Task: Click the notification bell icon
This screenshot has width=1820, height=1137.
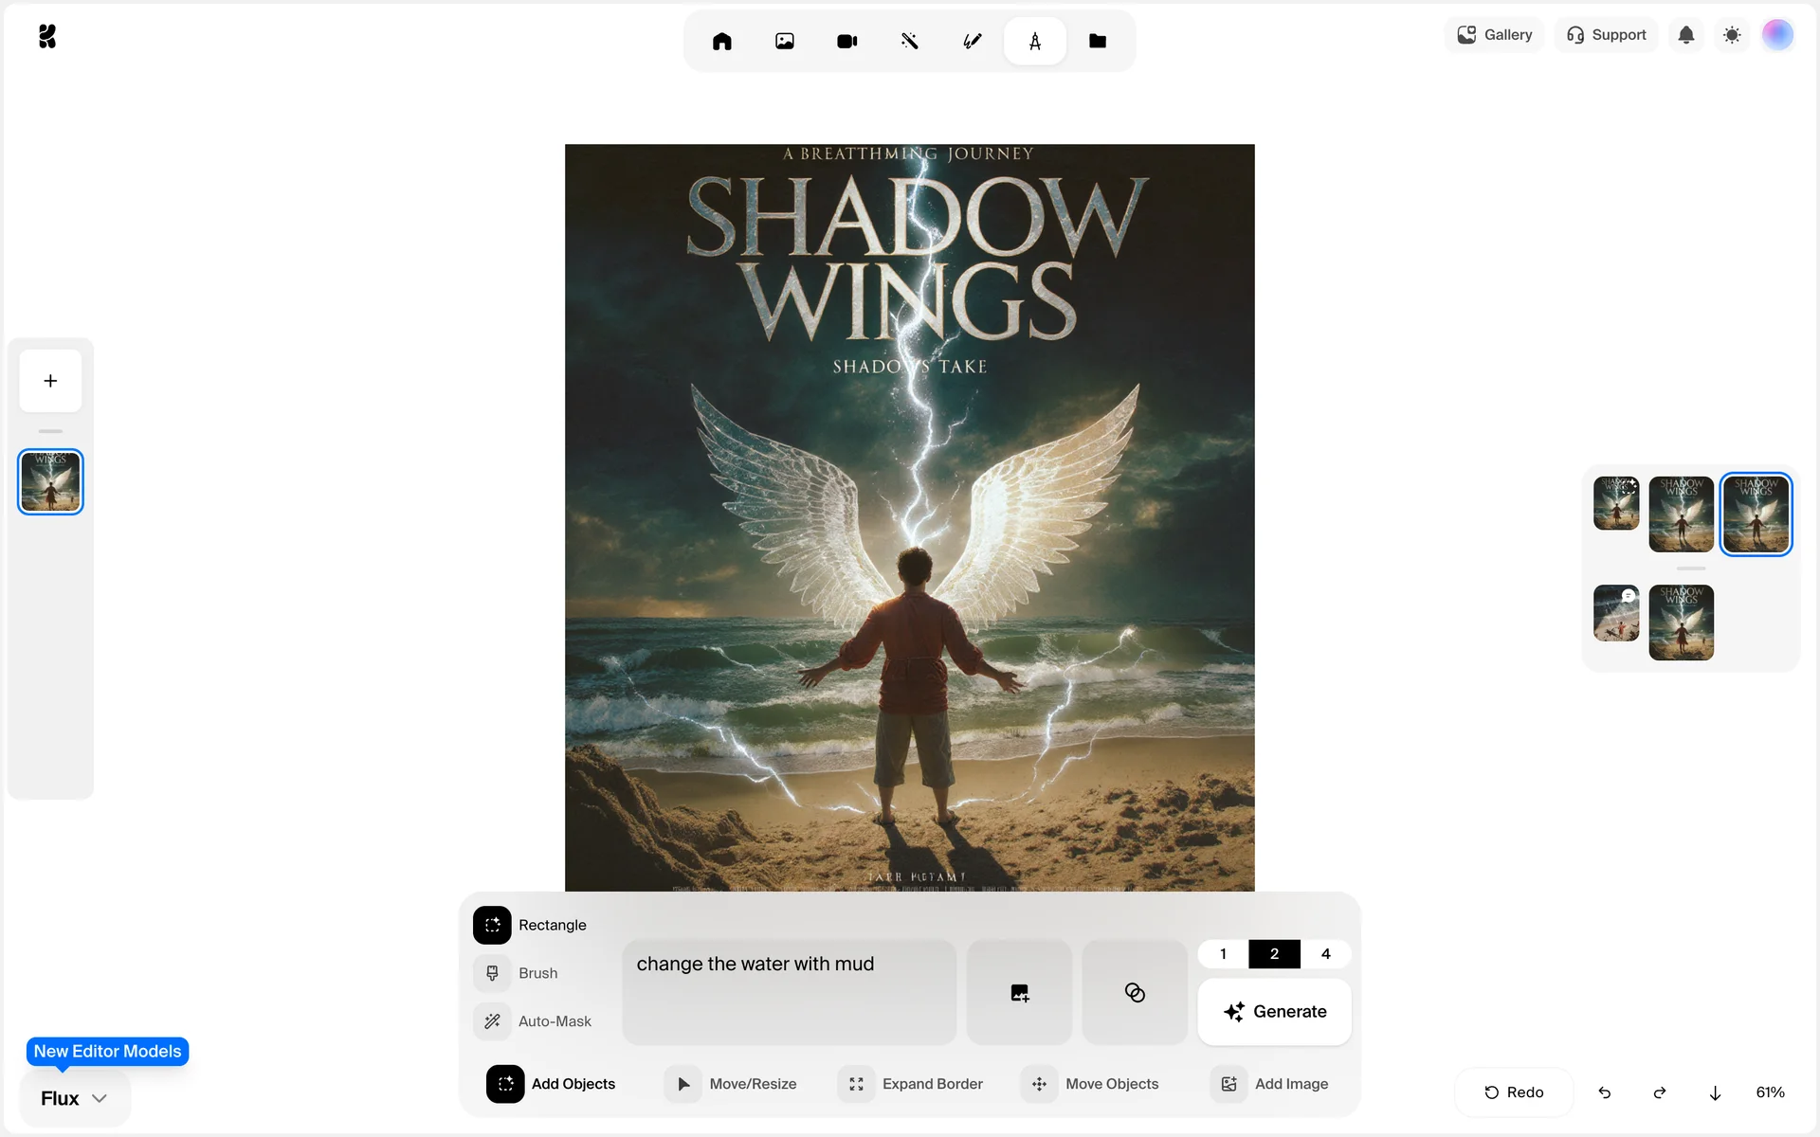Action: pyautogui.click(x=1685, y=35)
